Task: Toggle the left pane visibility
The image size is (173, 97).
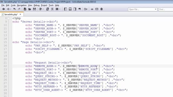Action: tap(65, 9)
